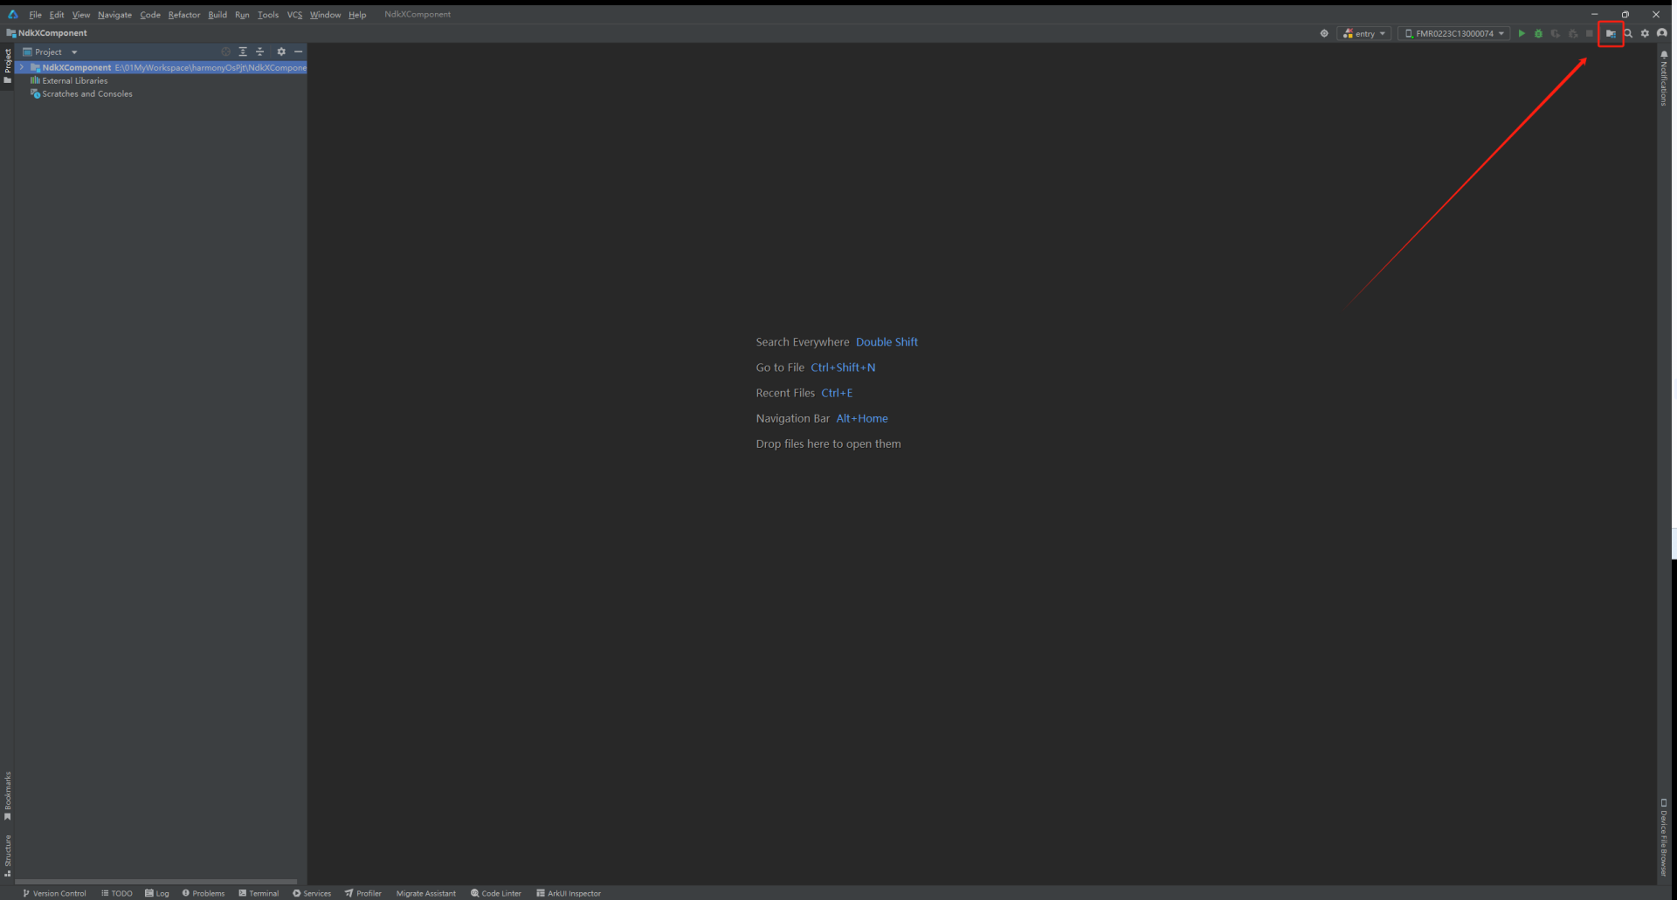Open IDE settings gear in top toolbar
The height and width of the screenshot is (900, 1677).
pos(1645,33)
